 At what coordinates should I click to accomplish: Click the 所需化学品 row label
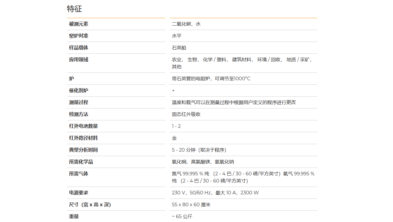point(81,162)
